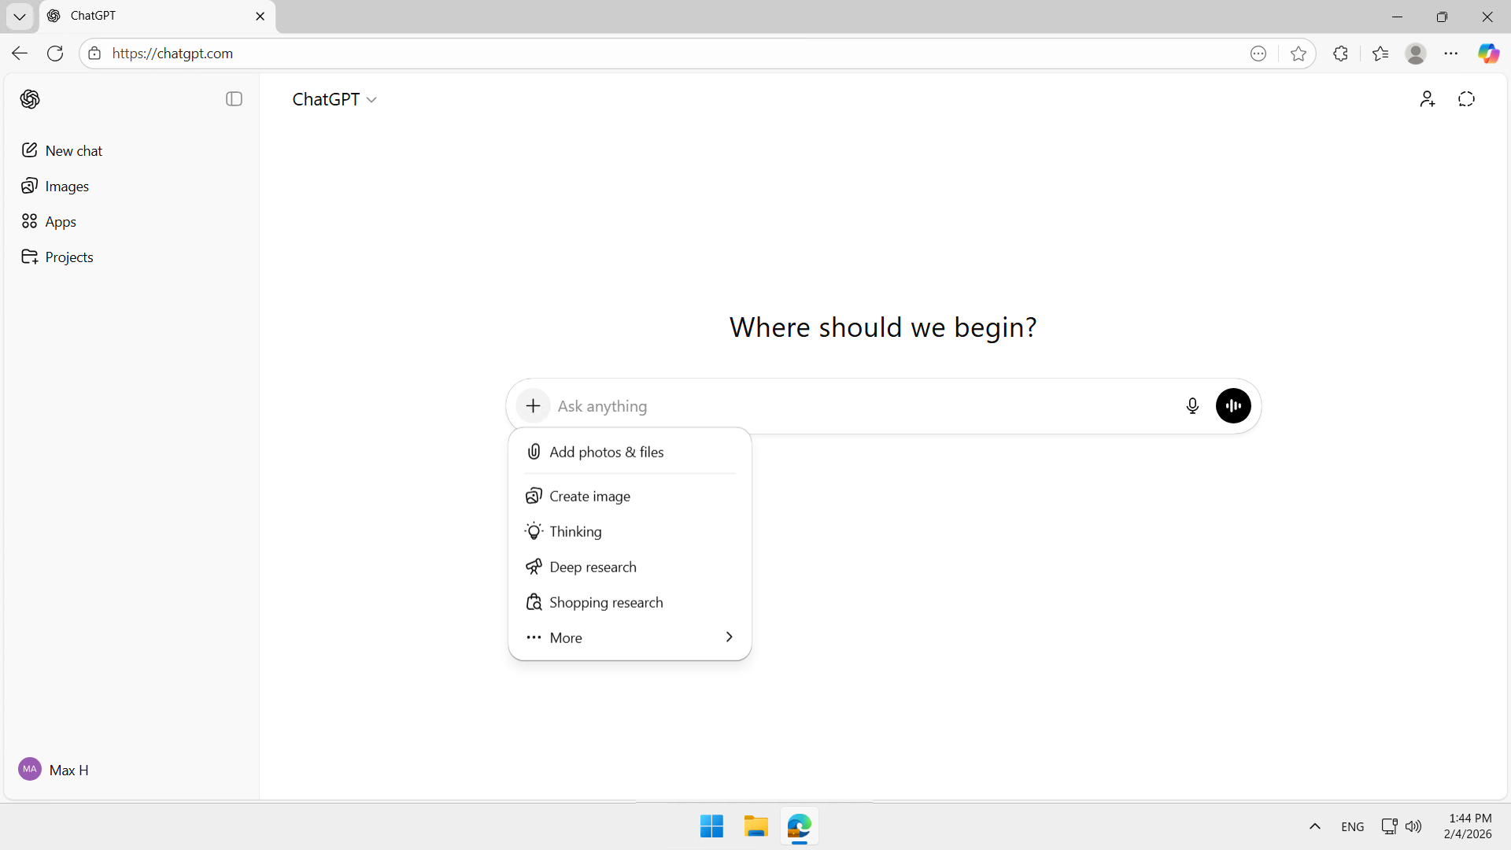Collapse the sidebar with the toggle icon

234,99
